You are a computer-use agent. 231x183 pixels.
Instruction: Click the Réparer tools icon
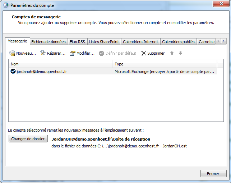click(43, 53)
